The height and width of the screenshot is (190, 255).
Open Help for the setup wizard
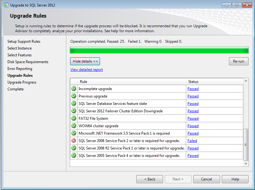(235, 179)
